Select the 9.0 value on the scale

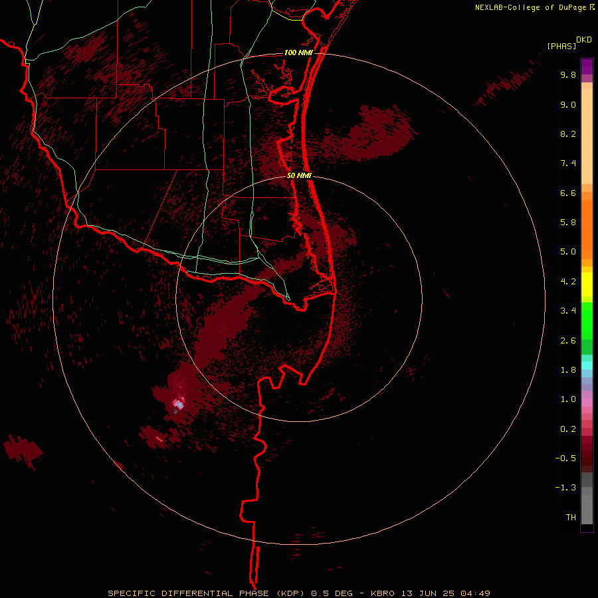coord(568,104)
